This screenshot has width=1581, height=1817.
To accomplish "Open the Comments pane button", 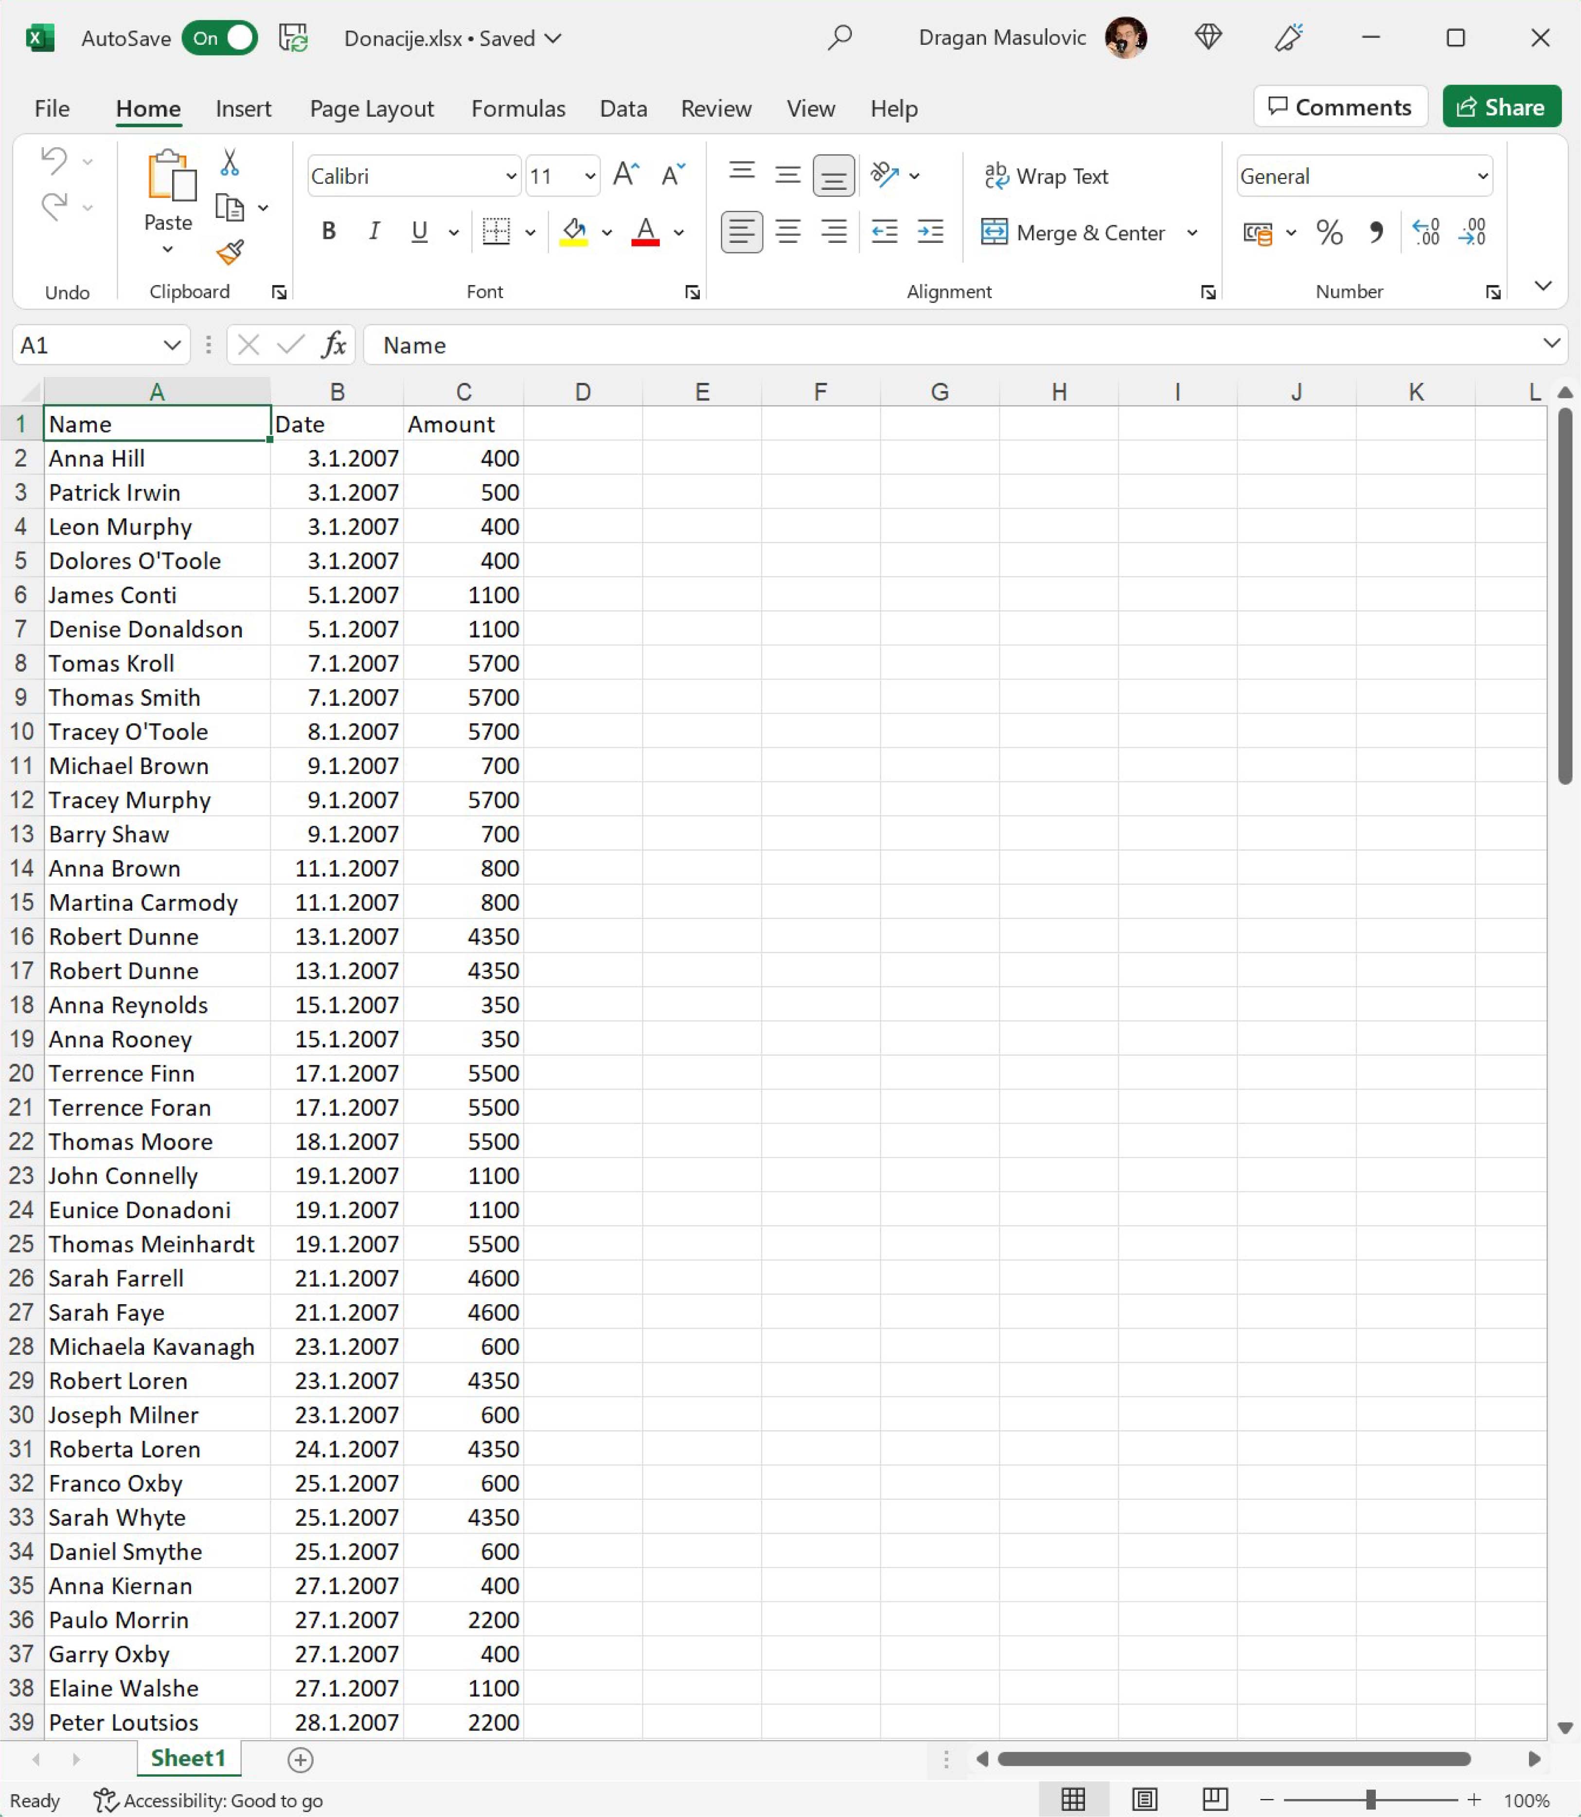I will click(x=1339, y=108).
